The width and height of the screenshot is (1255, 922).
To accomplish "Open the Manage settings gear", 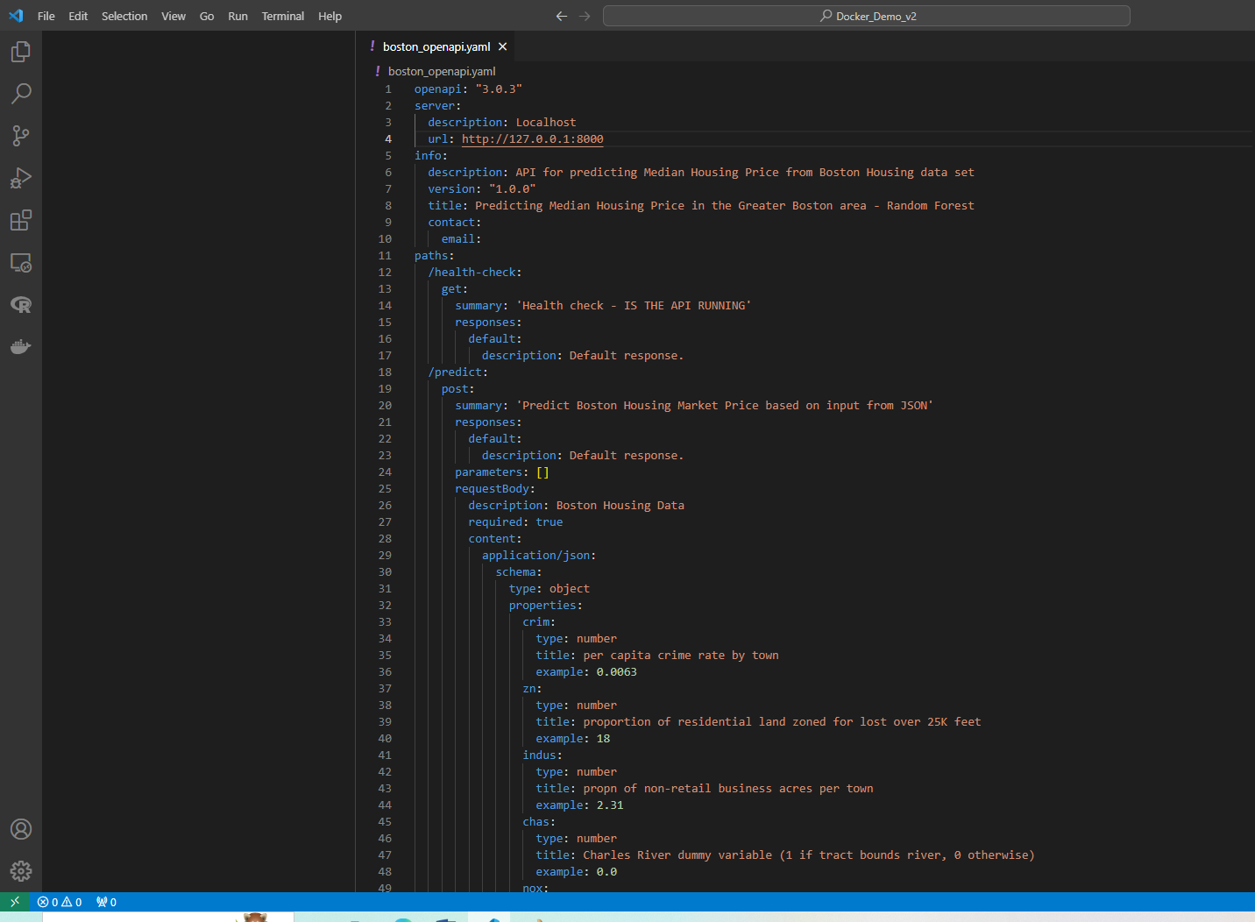I will (x=21, y=870).
